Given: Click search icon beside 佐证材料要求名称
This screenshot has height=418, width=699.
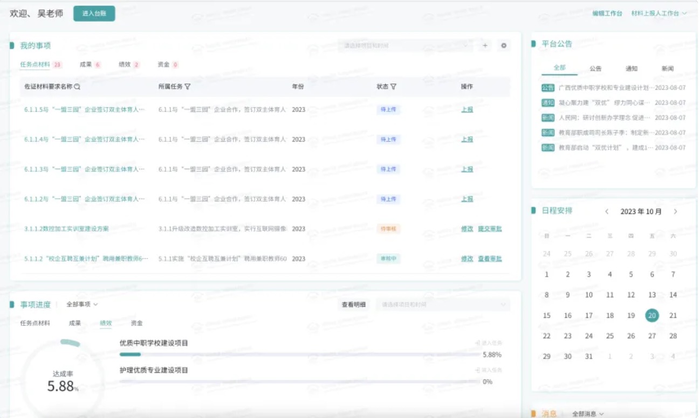Looking at the screenshot, I should pos(77,87).
